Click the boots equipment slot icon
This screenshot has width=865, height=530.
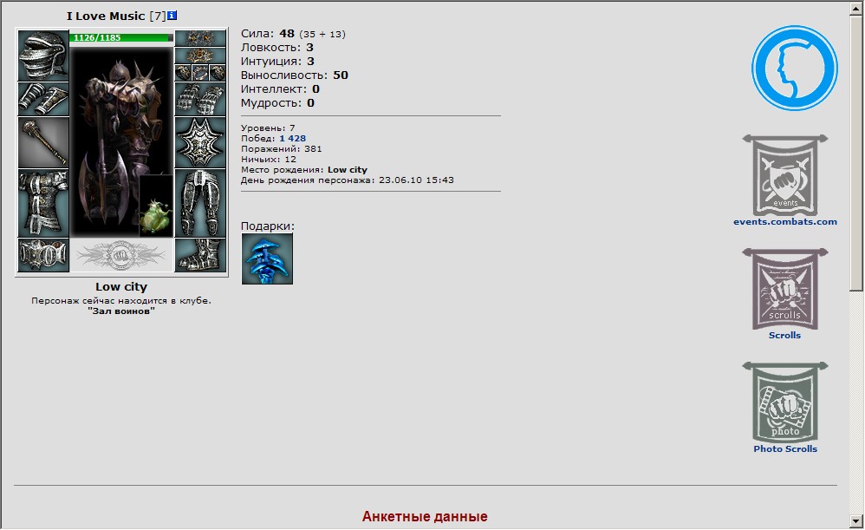pyautogui.click(x=200, y=256)
